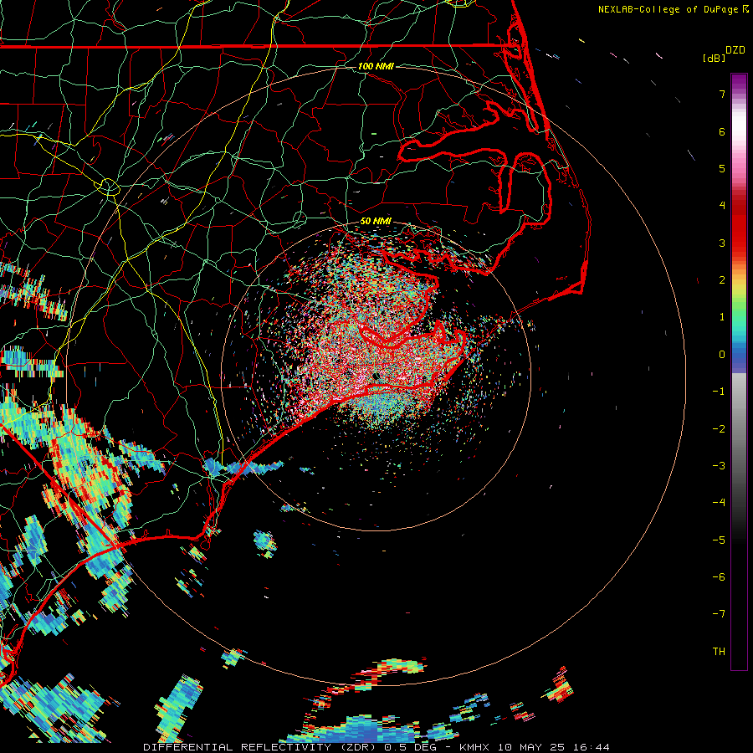Click the -3 value on the color scale
Screen dimensions: 753x753
tap(719, 466)
